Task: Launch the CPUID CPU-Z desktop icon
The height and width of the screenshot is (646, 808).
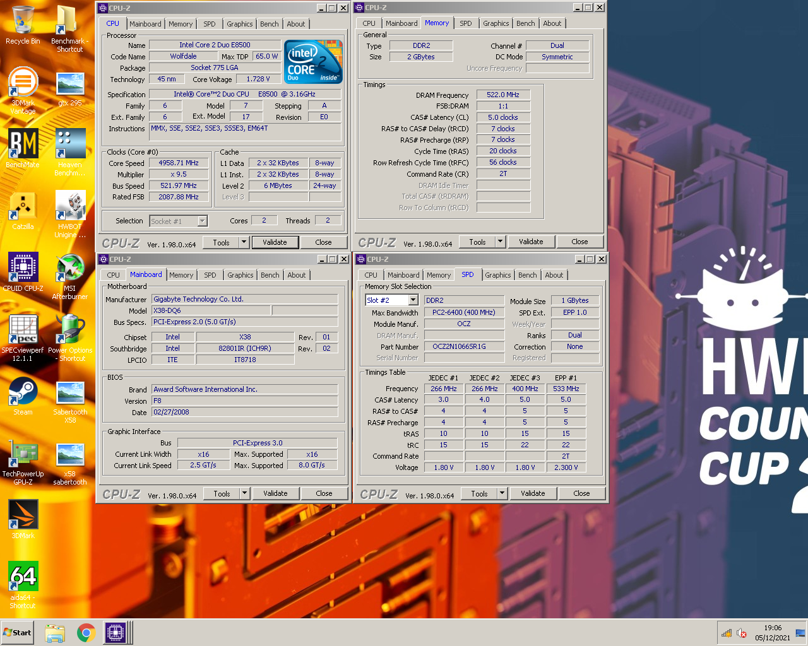Action: [x=23, y=272]
